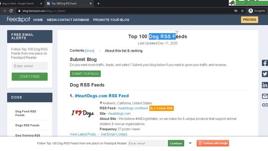Viewport: 268px width, 151px height.
Task: Focus the sidebar Enter email field
Action: 30,66
